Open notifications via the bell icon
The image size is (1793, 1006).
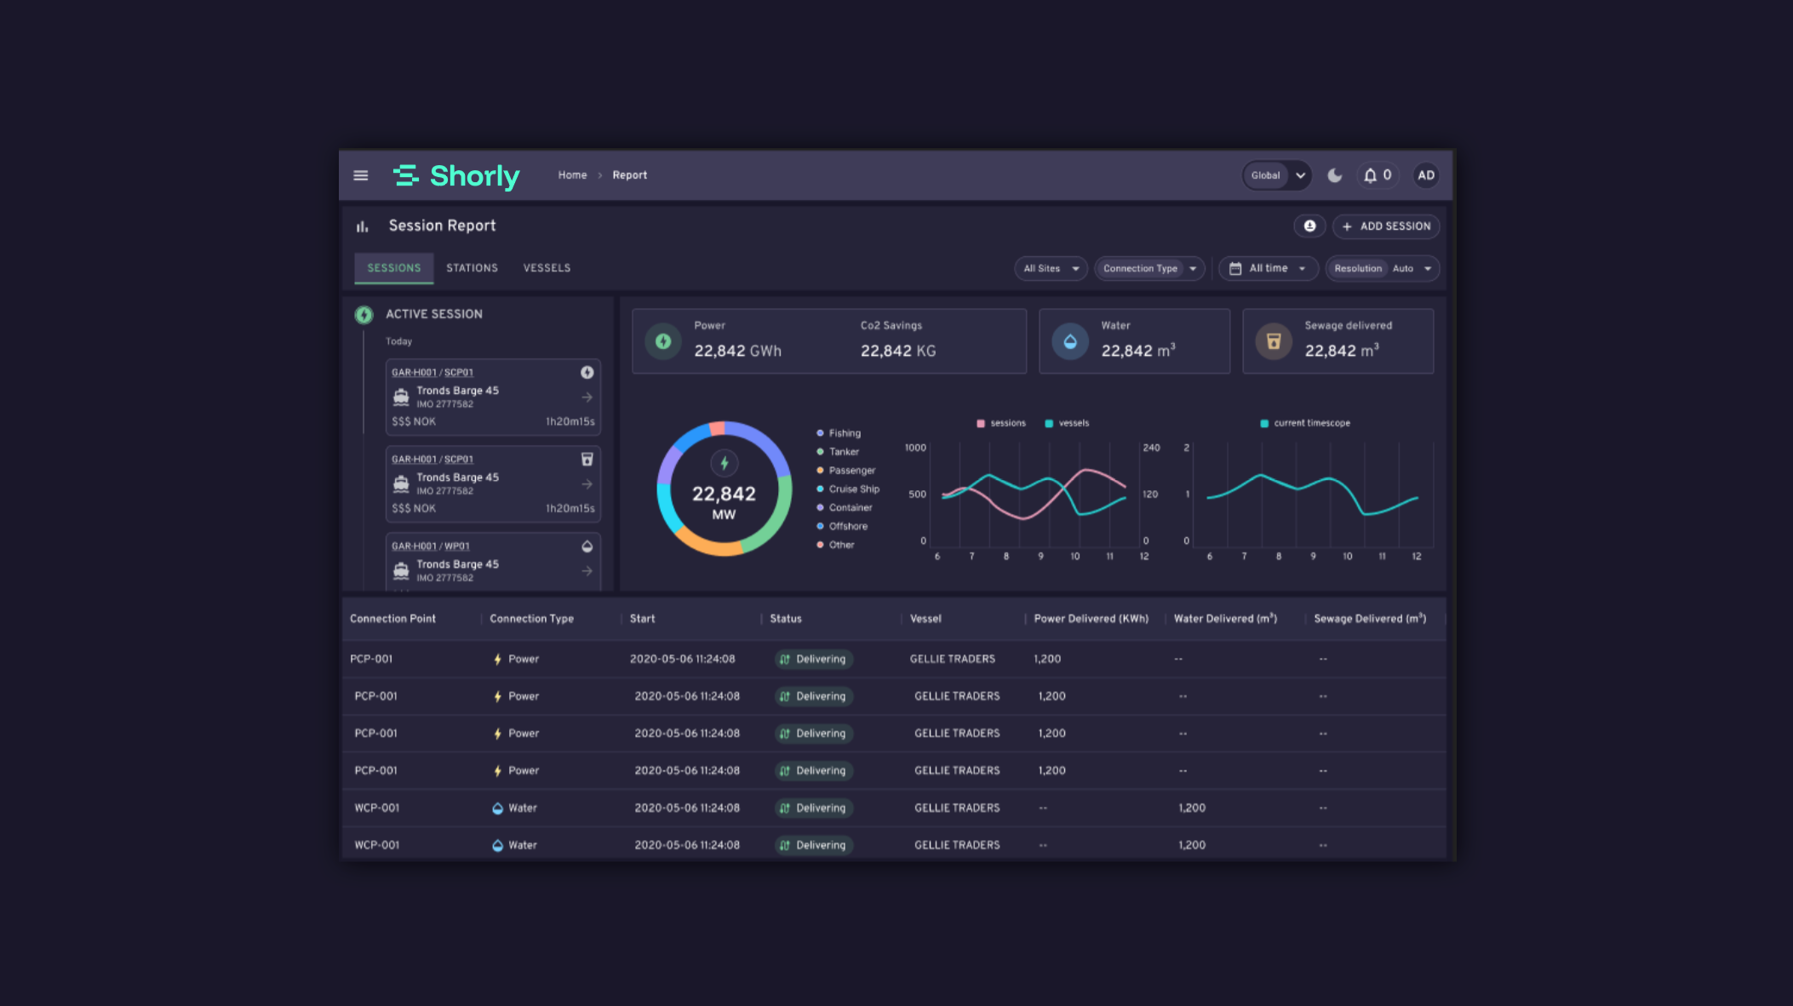pos(1370,175)
